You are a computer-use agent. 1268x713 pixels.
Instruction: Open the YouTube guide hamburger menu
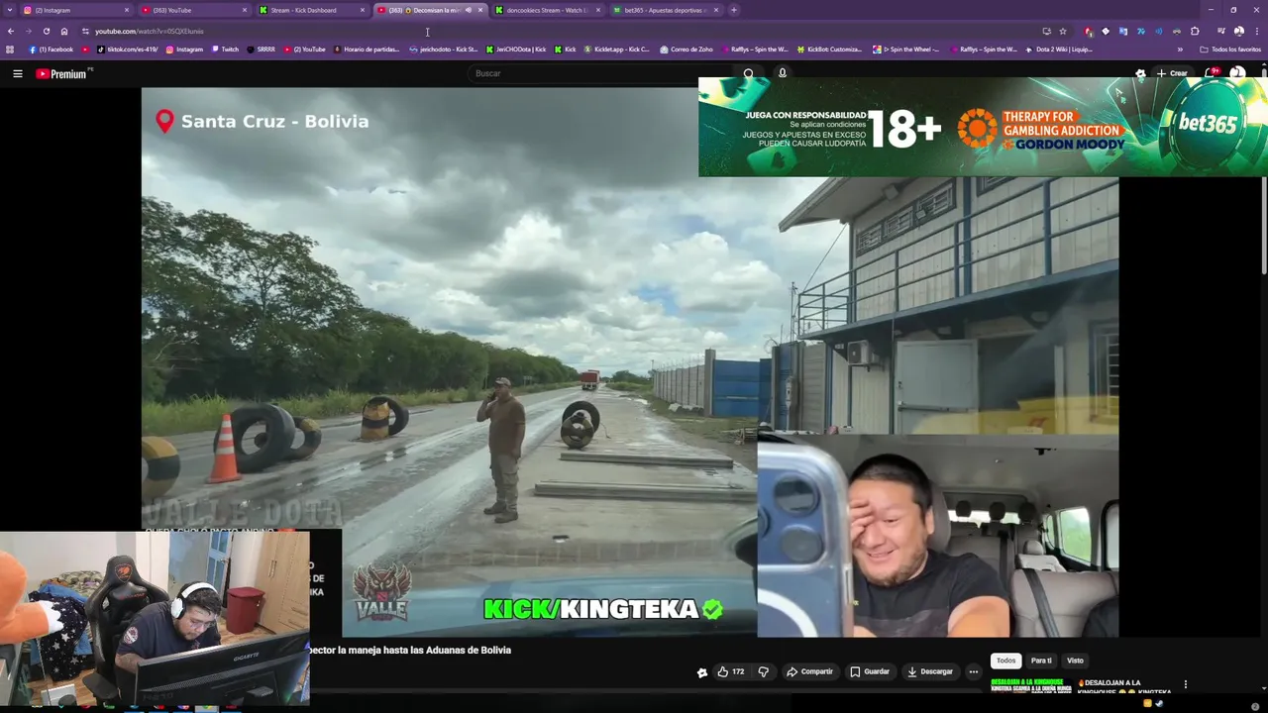[x=17, y=73]
